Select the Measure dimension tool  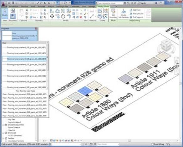(92, 16)
